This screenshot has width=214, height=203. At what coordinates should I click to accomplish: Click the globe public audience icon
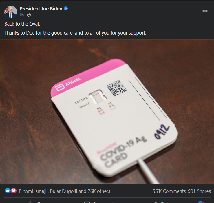(x=29, y=15)
